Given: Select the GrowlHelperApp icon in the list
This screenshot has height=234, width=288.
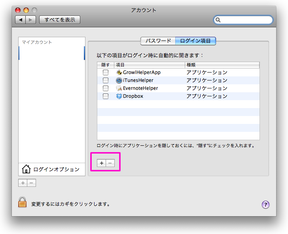Looking at the screenshot, I should (119, 72).
